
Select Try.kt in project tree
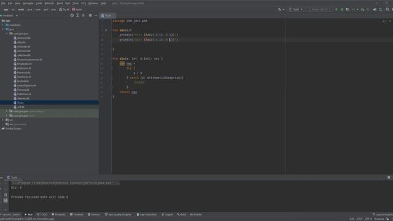[x=49, y=103]
